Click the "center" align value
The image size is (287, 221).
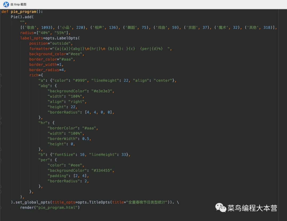(163, 80)
